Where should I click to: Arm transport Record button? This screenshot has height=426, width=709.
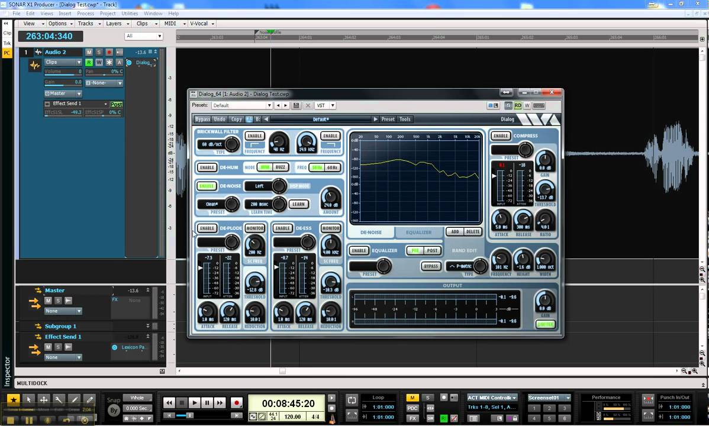pos(237,402)
